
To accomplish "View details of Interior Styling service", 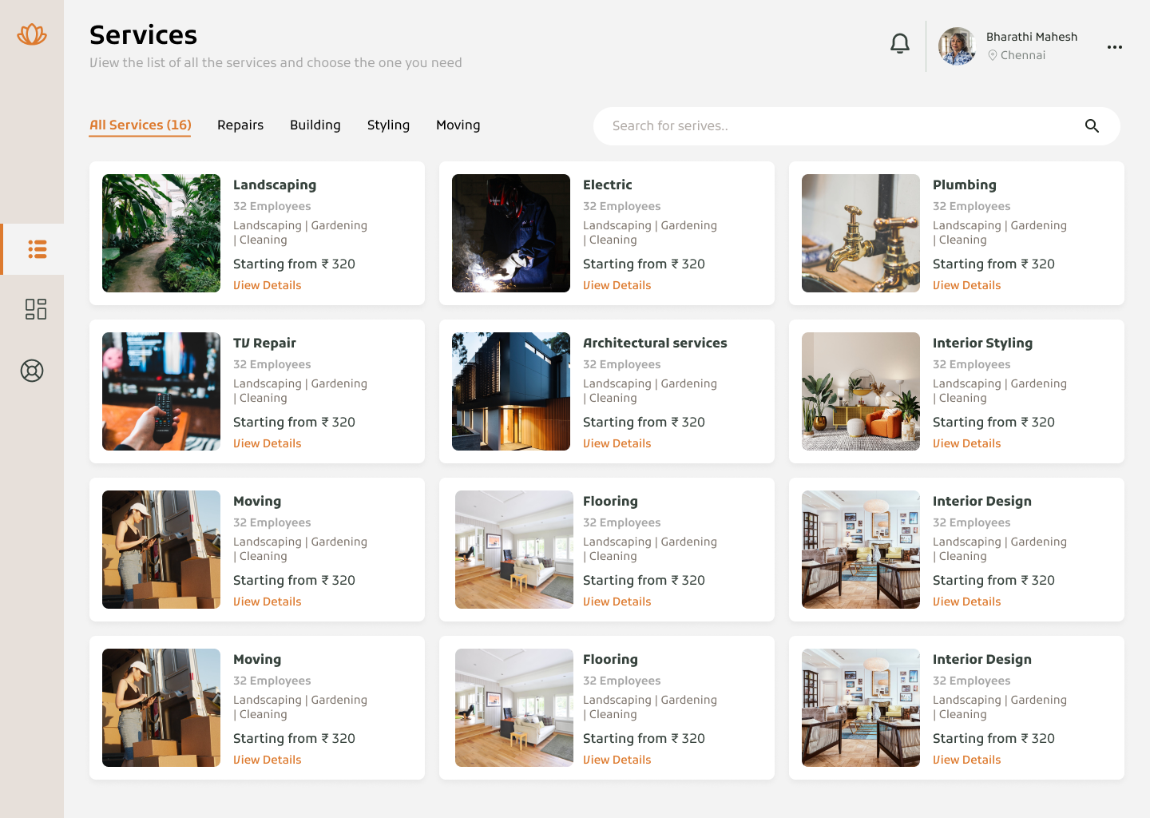I will (966, 443).
